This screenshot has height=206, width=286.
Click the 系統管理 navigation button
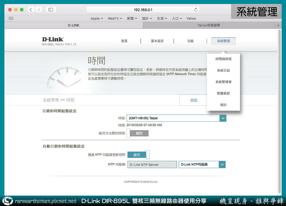pos(223,41)
